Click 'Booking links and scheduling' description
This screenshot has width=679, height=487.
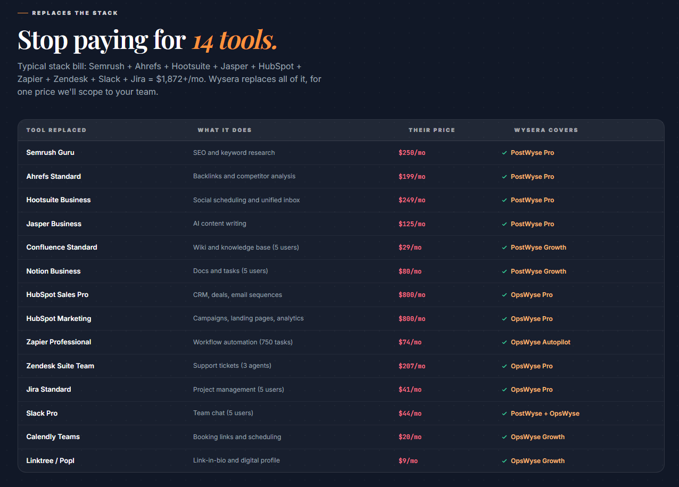(x=237, y=437)
